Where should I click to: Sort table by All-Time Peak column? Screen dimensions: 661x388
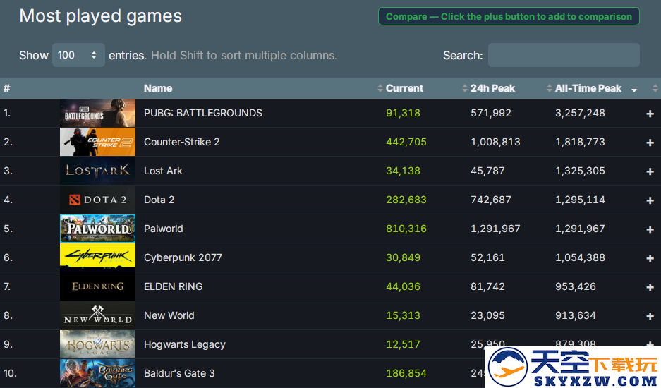tap(588, 88)
